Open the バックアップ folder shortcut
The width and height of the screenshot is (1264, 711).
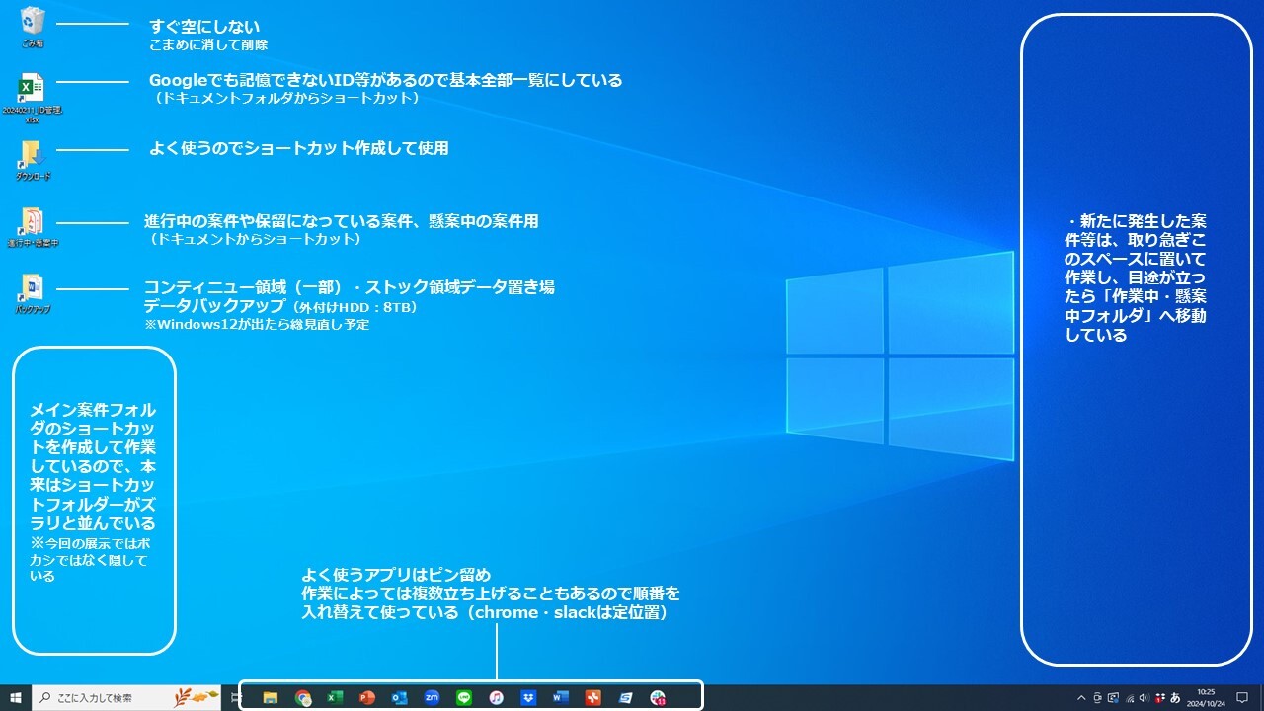coord(32,290)
